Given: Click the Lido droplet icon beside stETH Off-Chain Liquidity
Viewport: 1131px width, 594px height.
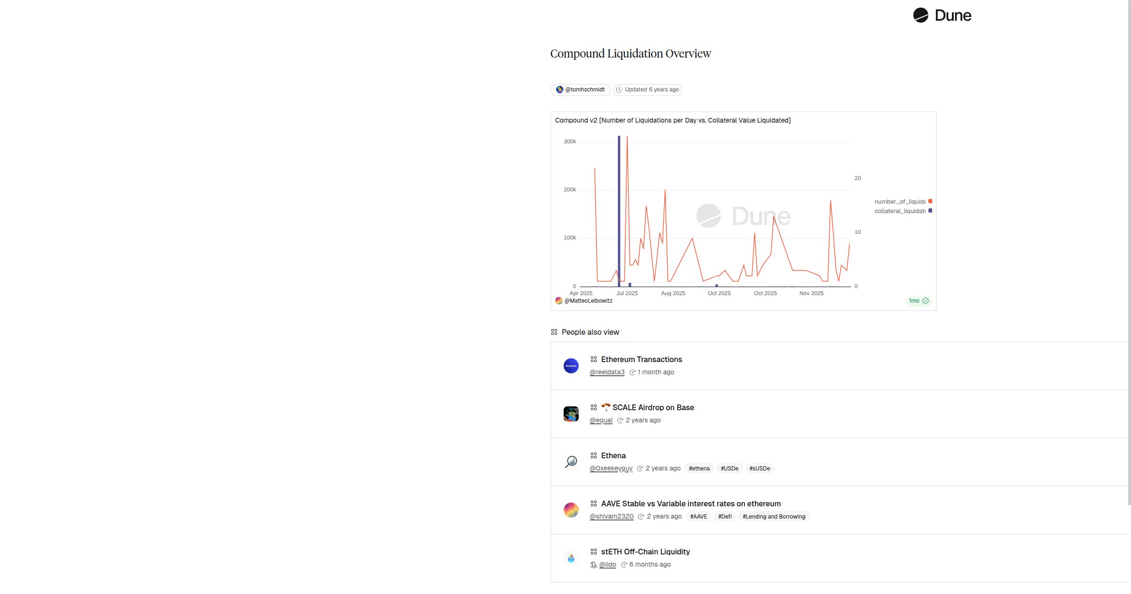Looking at the screenshot, I should (x=571, y=558).
